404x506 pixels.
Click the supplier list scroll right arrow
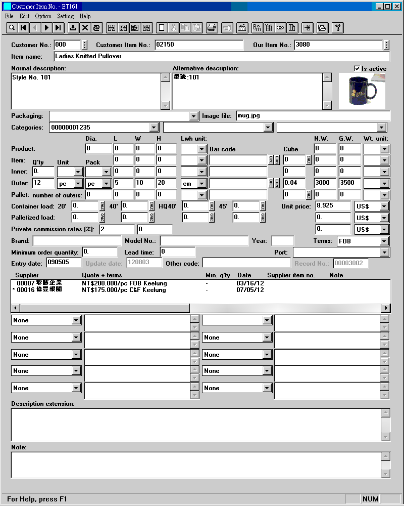pyautogui.click(x=386, y=308)
